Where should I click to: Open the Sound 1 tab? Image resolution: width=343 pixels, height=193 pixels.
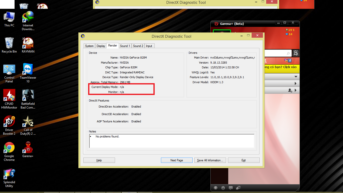pyautogui.click(x=125, y=46)
